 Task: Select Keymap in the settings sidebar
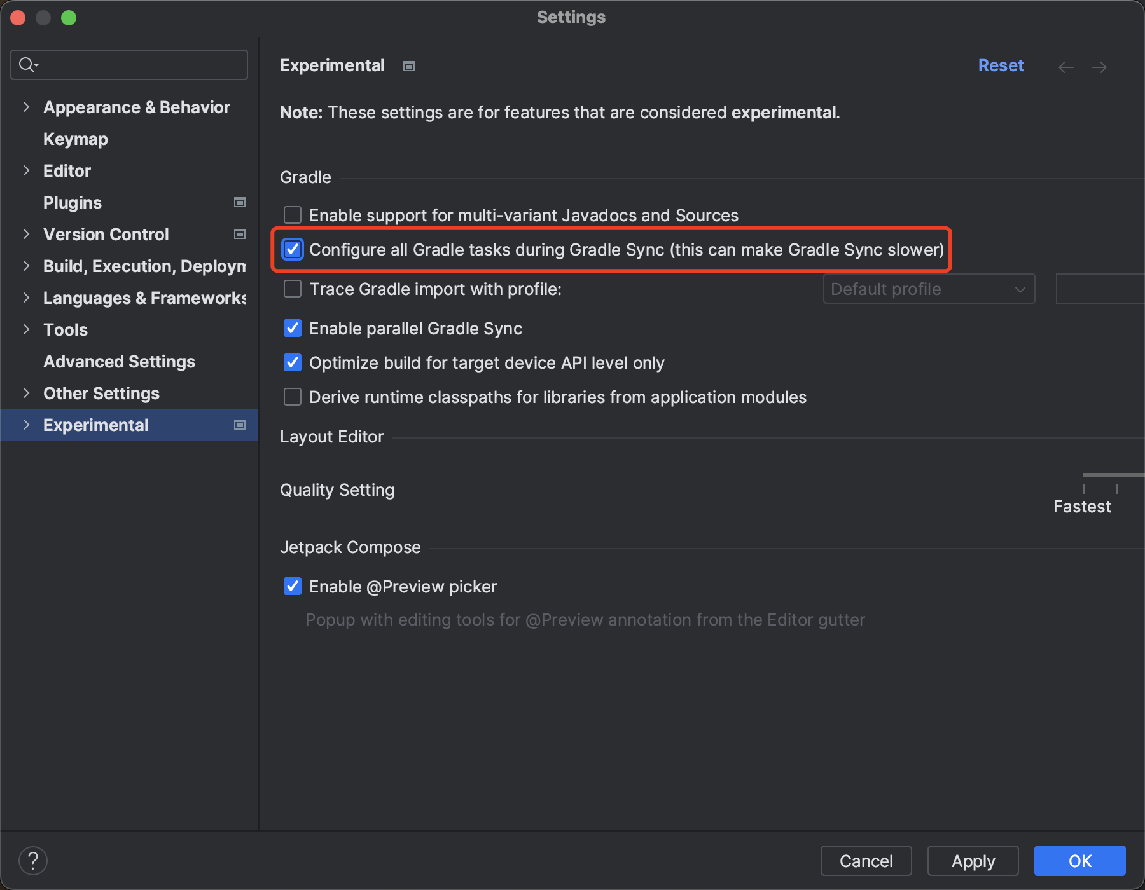(76, 139)
